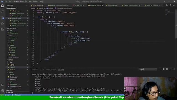
Task: Open the Help menu
Action: click(x=42, y=2)
